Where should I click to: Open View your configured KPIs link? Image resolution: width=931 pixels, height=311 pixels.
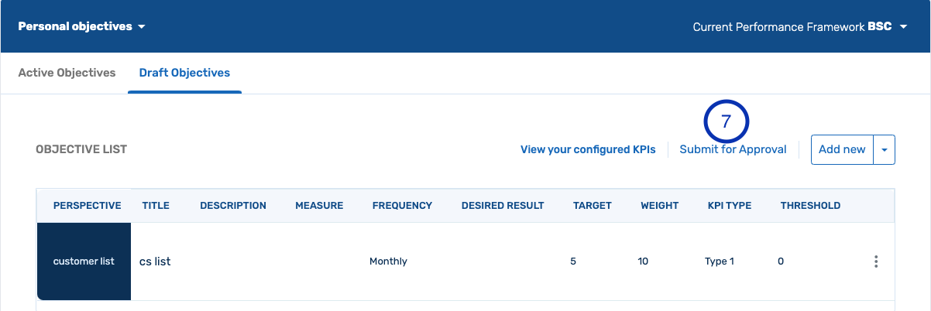pos(588,150)
